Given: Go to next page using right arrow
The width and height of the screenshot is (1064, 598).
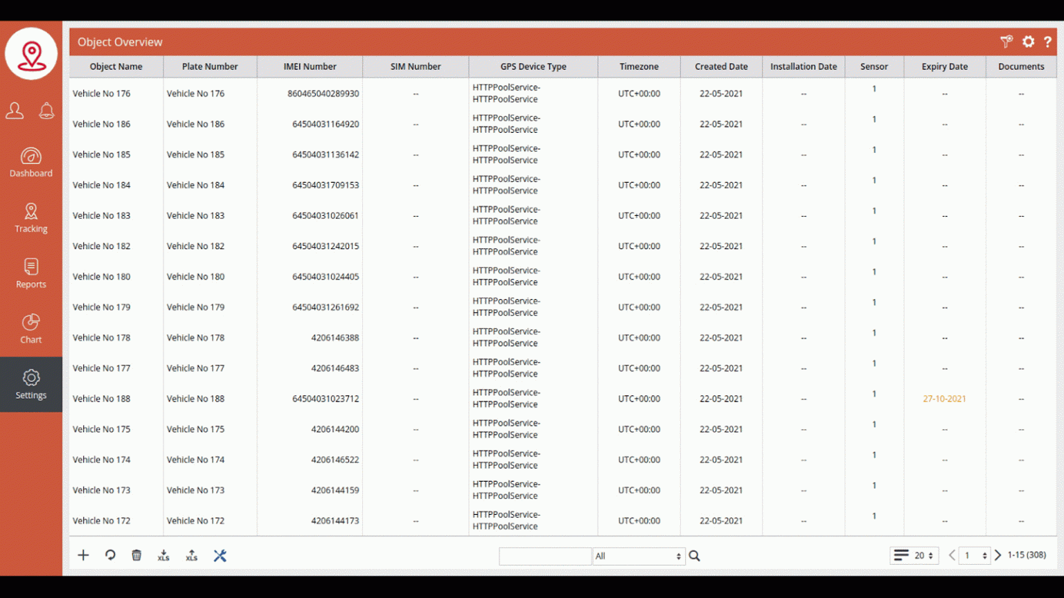Looking at the screenshot, I should 998,555.
